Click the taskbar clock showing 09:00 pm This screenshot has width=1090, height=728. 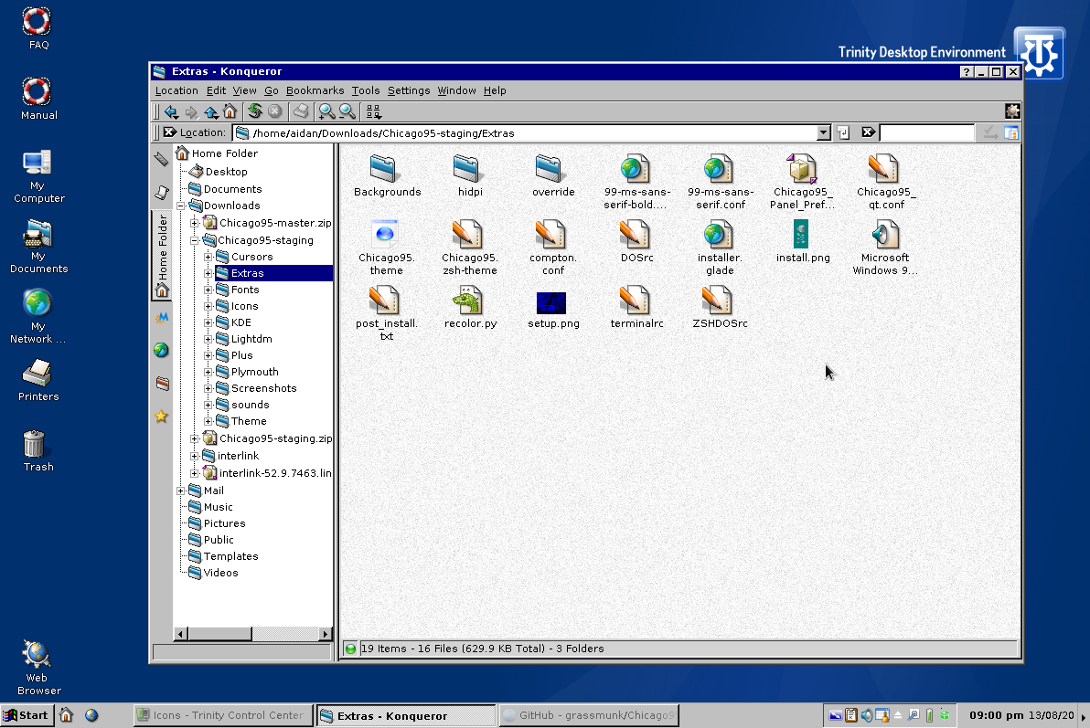point(996,715)
